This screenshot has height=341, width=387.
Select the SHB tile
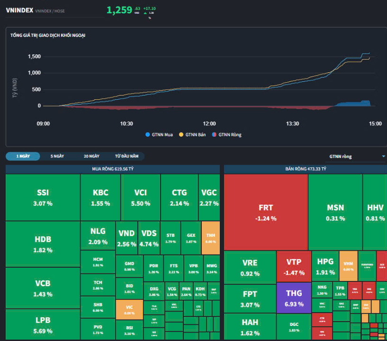[x=98, y=307]
